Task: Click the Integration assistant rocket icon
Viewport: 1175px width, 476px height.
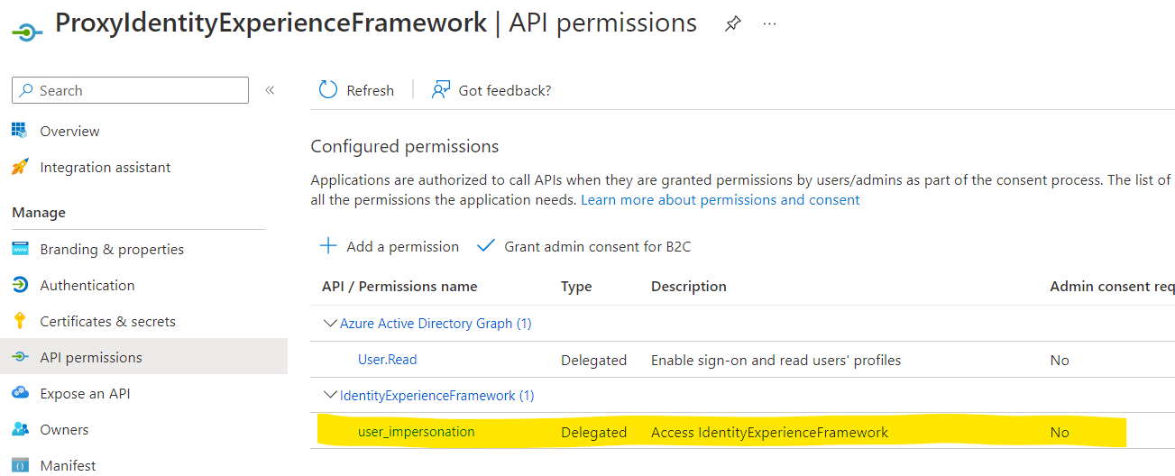Action: 20,168
